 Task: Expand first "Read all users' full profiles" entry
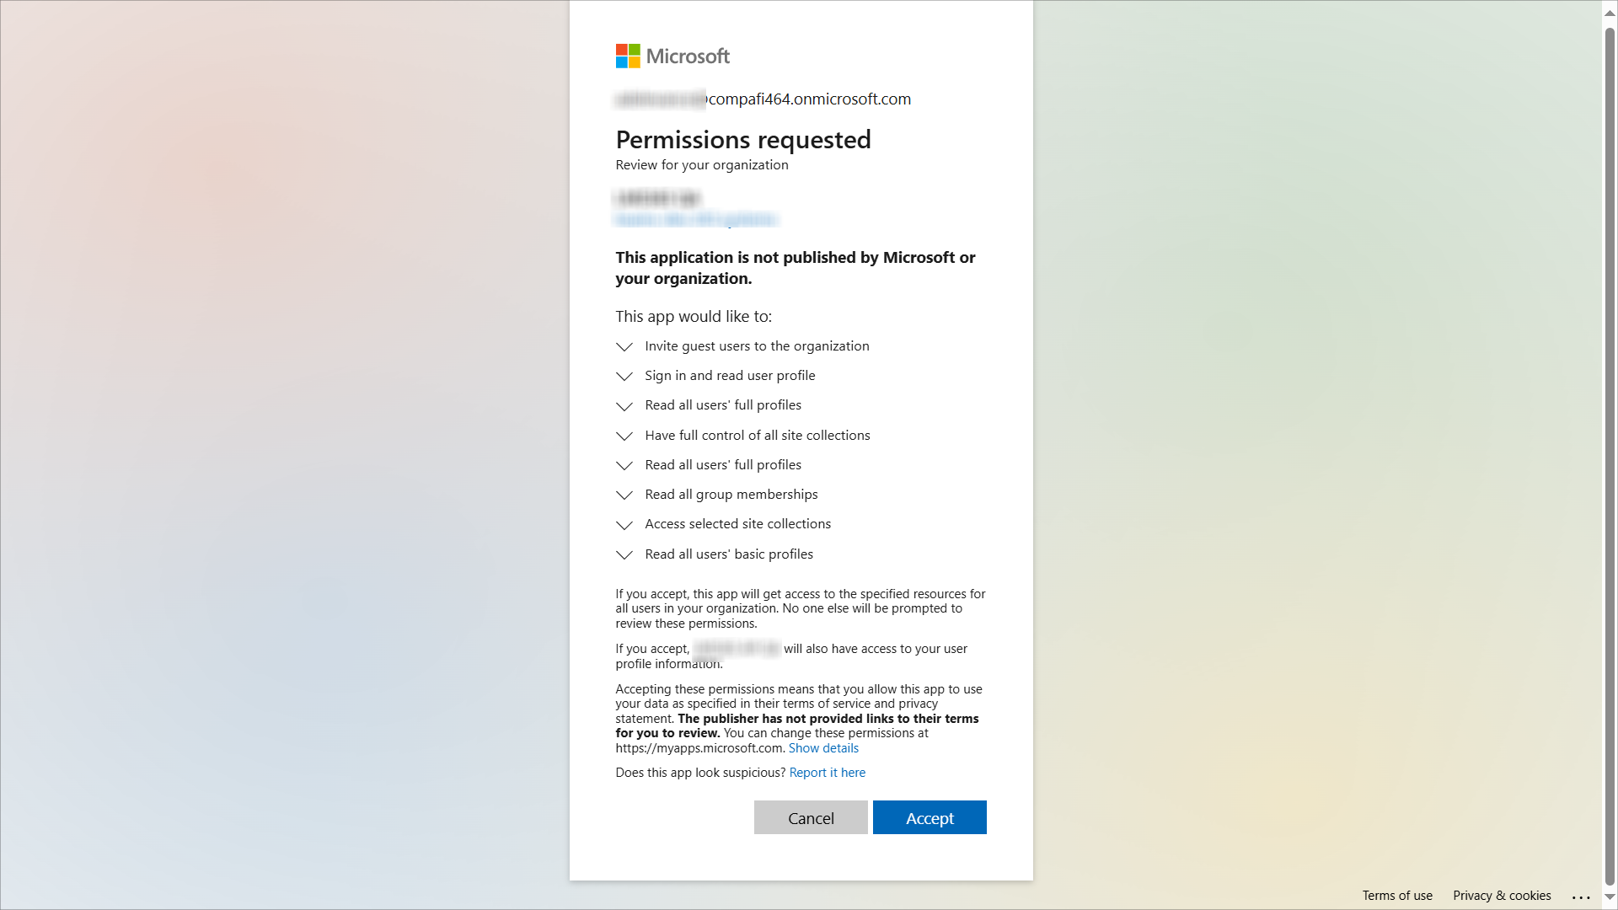click(624, 406)
